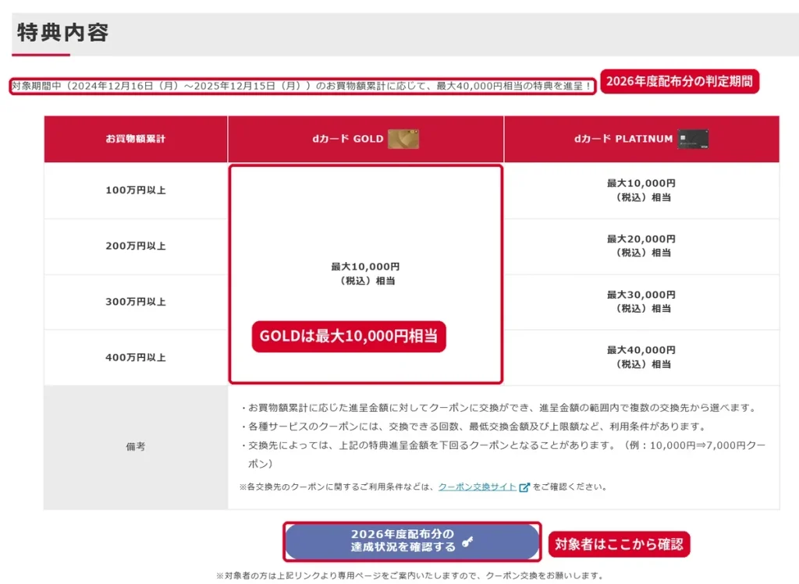The height and width of the screenshot is (584, 799).
Task: Click the black dカード PLATINUM card image
Action: pos(693,139)
